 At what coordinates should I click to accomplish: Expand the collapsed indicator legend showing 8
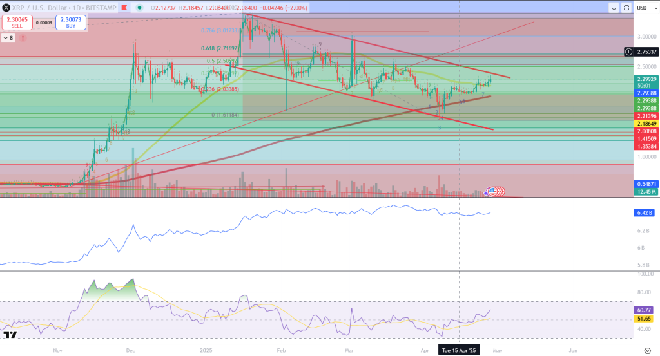pos(8,38)
